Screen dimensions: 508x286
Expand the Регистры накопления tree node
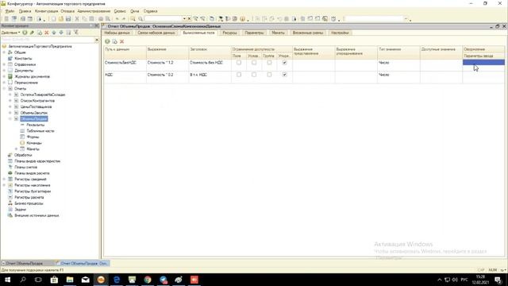coord(4,185)
